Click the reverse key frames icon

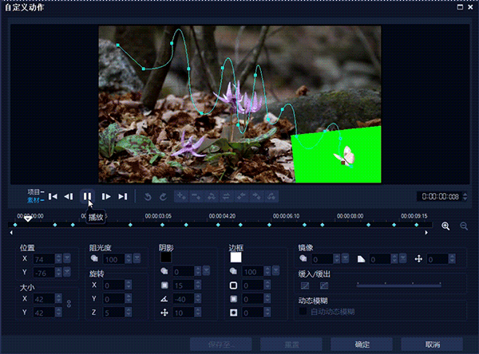(x=227, y=196)
